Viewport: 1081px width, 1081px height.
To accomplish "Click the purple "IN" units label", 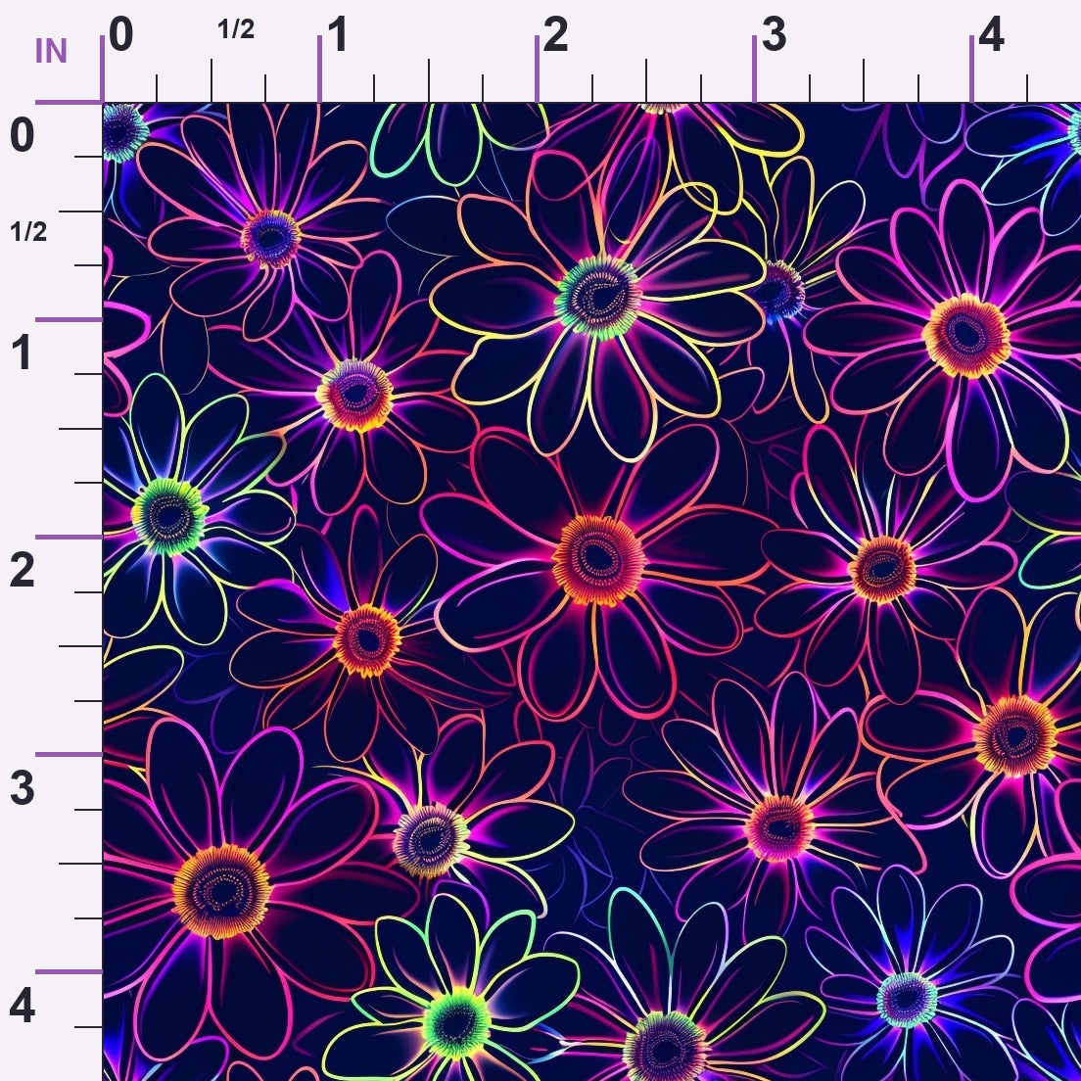I will coord(51,51).
